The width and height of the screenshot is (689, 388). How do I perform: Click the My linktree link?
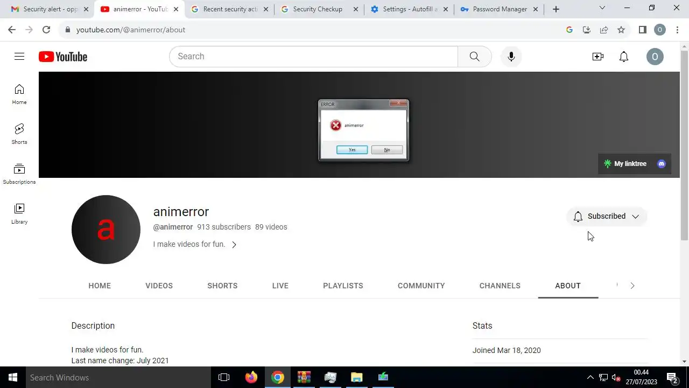tap(625, 164)
